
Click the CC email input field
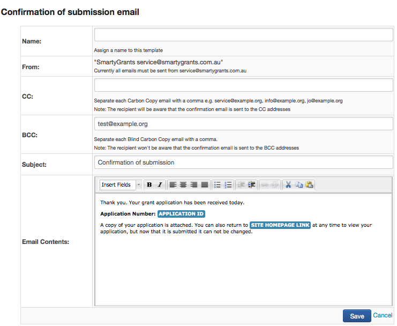pyautogui.click(x=244, y=86)
